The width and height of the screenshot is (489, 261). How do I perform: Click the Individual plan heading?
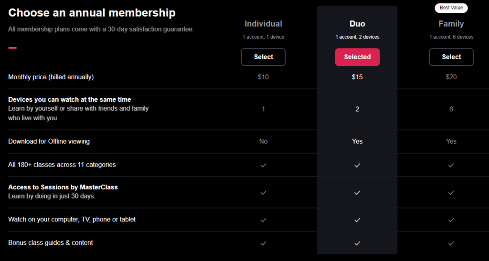pyautogui.click(x=263, y=24)
